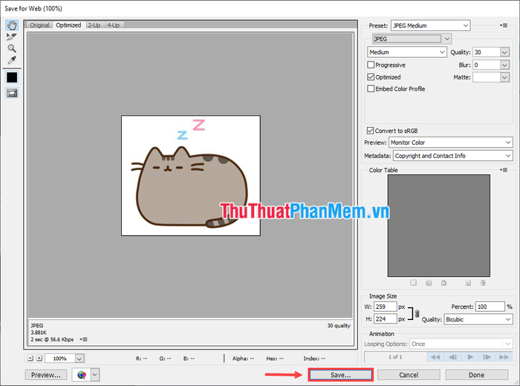This screenshot has height=386, width=520.
Task: Click the lock color icon under Color Table
Action: [443, 283]
